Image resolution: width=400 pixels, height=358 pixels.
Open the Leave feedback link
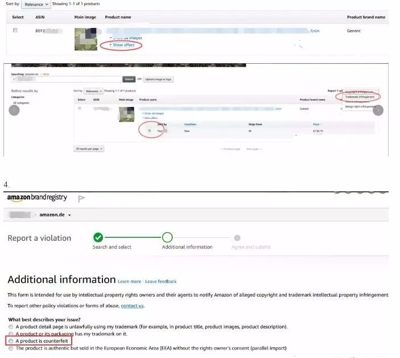click(160, 282)
